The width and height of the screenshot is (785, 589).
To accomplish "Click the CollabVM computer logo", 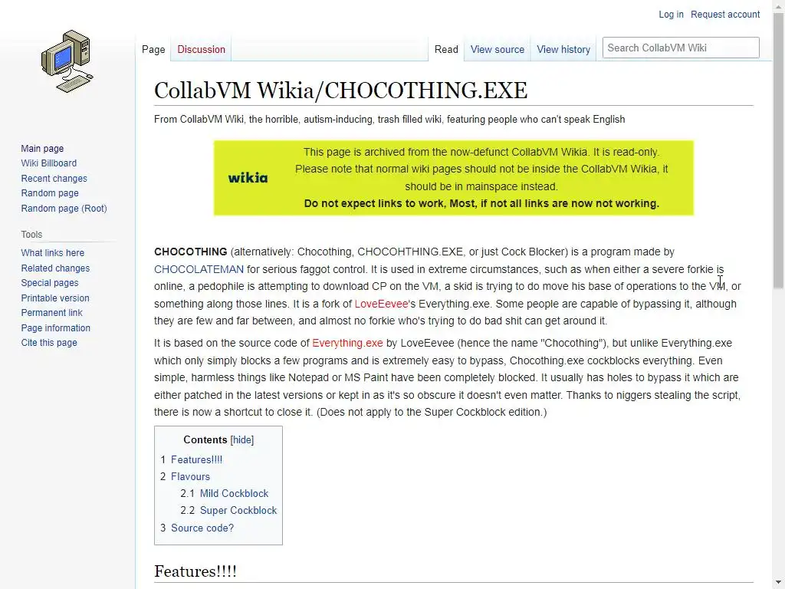I will [x=67, y=61].
